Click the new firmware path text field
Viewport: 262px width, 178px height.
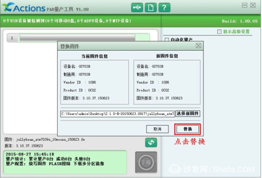[x=117, y=114]
